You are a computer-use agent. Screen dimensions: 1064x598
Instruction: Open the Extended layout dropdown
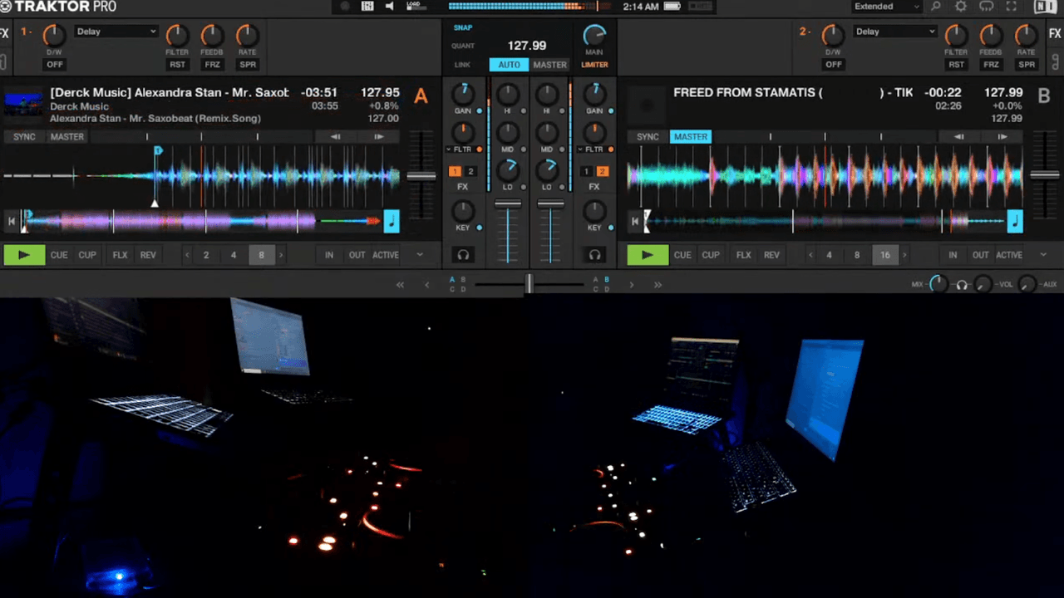coord(886,7)
